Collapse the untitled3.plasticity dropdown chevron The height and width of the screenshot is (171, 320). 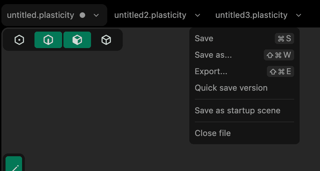299,15
